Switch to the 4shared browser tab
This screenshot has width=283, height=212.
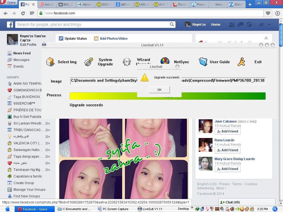coord(85,4)
